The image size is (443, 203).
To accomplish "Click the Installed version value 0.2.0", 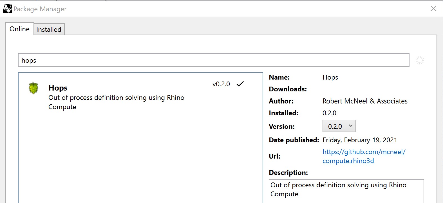I will tap(329, 113).
